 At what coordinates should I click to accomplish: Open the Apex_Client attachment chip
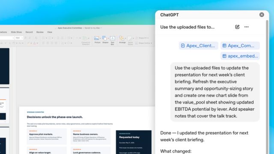click(198, 46)
